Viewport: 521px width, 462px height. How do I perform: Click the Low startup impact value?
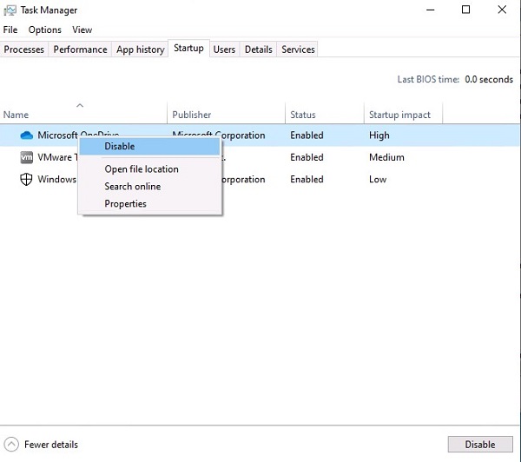(378, 180)
